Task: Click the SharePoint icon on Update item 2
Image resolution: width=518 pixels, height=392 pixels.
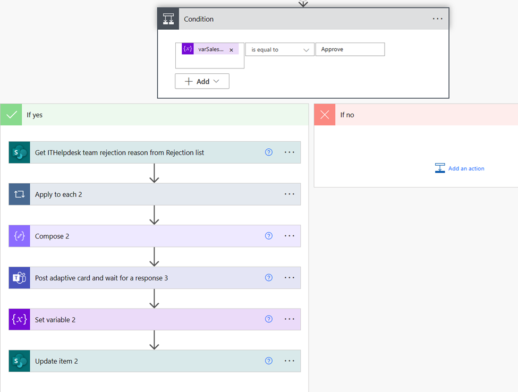Action: (20, 361)
